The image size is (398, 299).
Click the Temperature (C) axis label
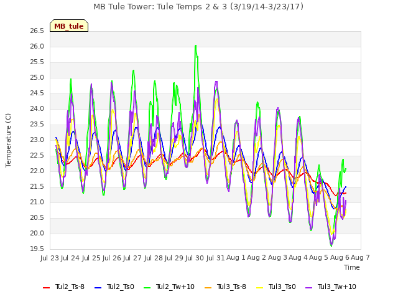pos(8,140)
